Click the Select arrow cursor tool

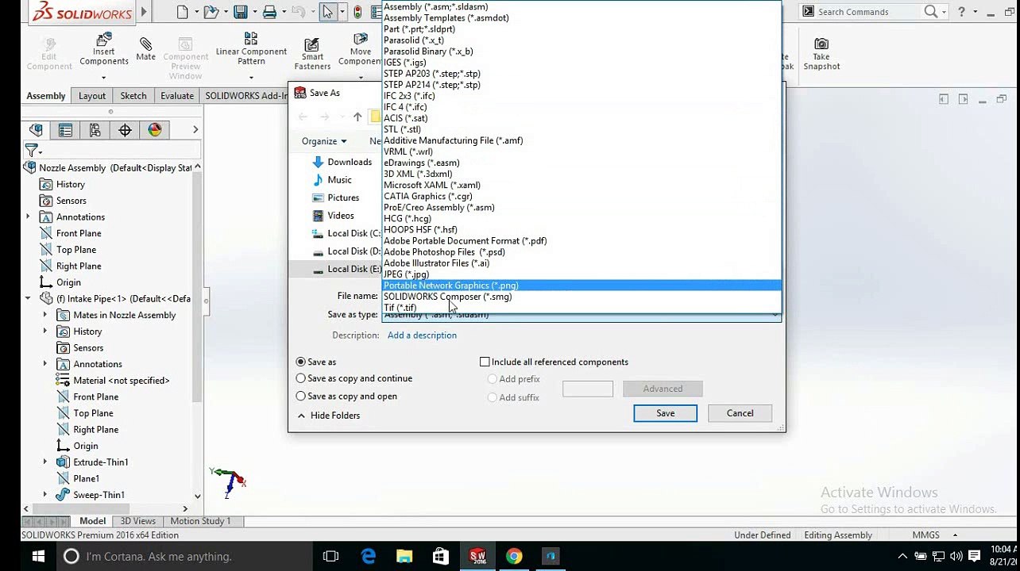click(x=328, y=12)
